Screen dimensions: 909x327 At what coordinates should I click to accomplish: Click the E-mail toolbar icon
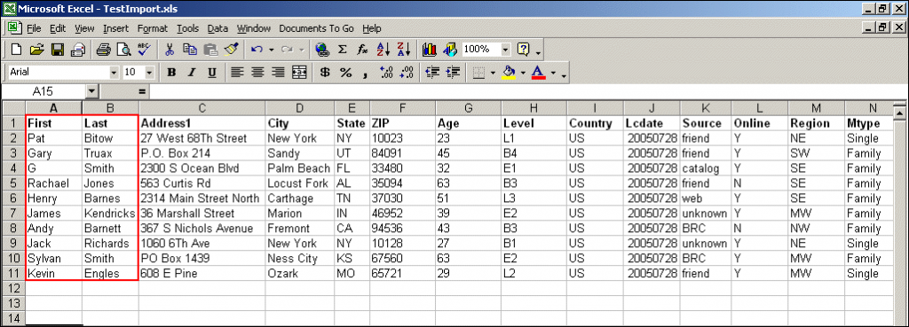pos(78,50)
